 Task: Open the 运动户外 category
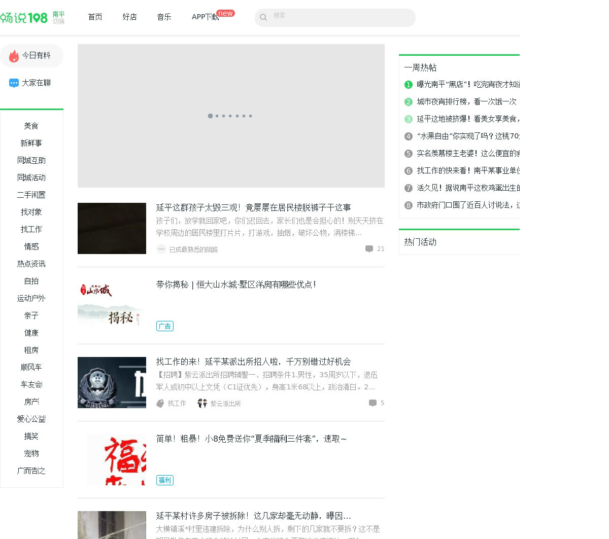31,298
